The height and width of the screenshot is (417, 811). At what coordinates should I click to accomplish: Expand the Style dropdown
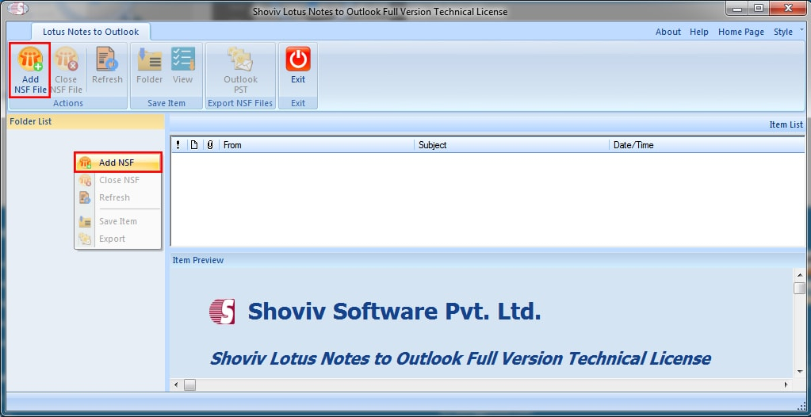click(x=786, y=32)
